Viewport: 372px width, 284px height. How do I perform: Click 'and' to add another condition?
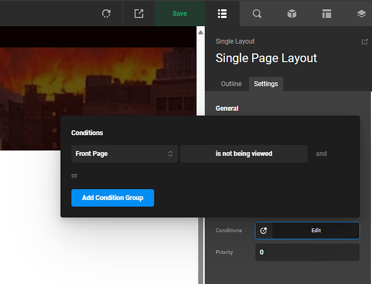coord(321,153)
